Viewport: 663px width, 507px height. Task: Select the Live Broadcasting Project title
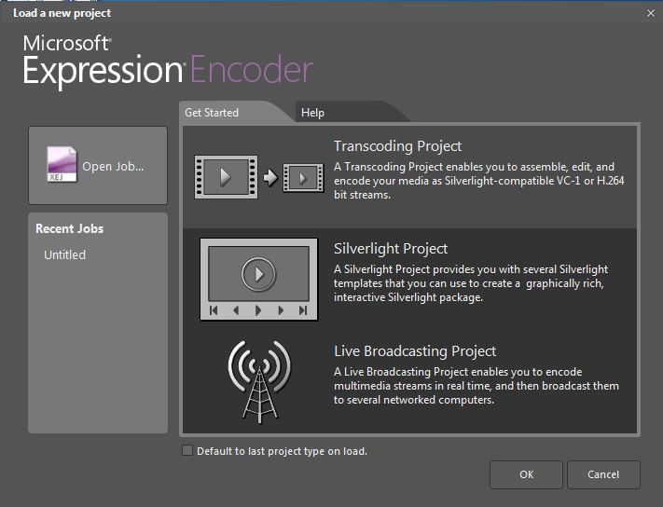coord(415,351)
